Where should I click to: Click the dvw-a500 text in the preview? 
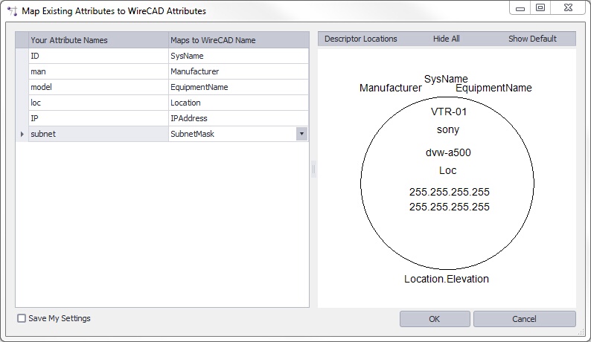pos(448,152)
